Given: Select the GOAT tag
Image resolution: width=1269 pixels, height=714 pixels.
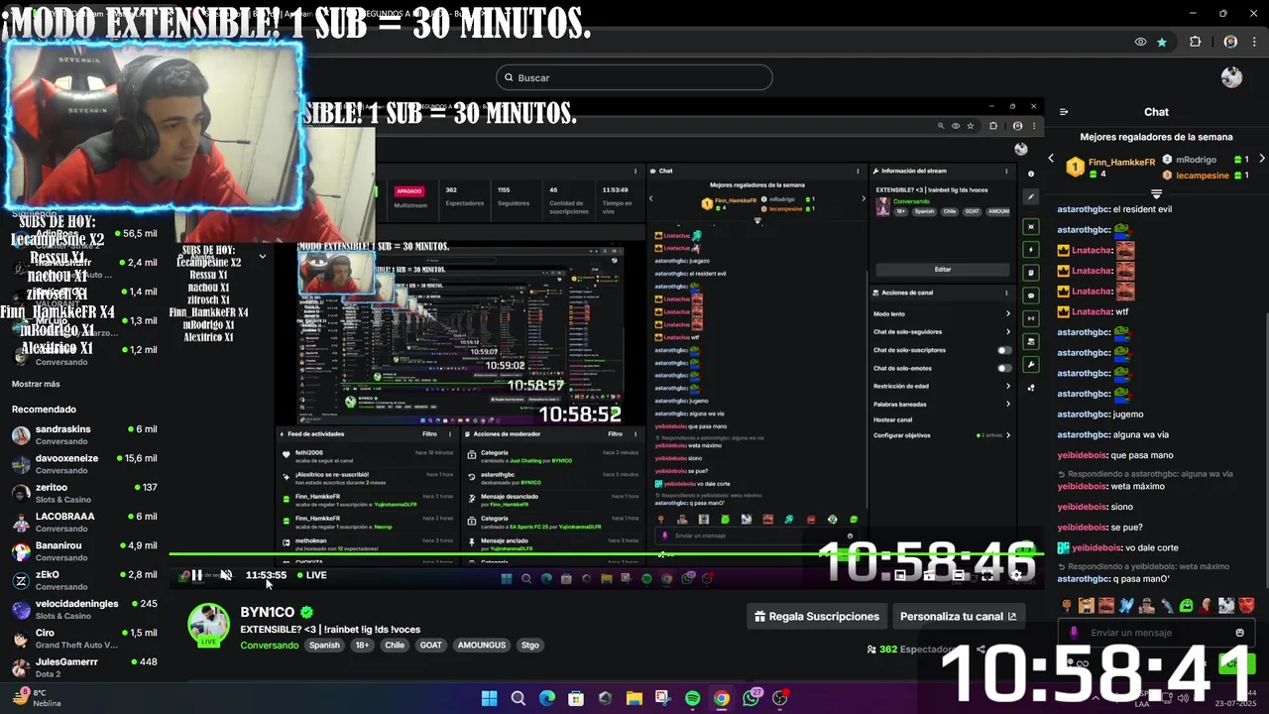Looking at the screenshot, I should pyautogui.click(x=431, y=646).
